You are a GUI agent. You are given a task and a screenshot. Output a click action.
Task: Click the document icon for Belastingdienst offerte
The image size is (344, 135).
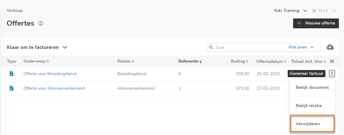(x=11, y=74)
